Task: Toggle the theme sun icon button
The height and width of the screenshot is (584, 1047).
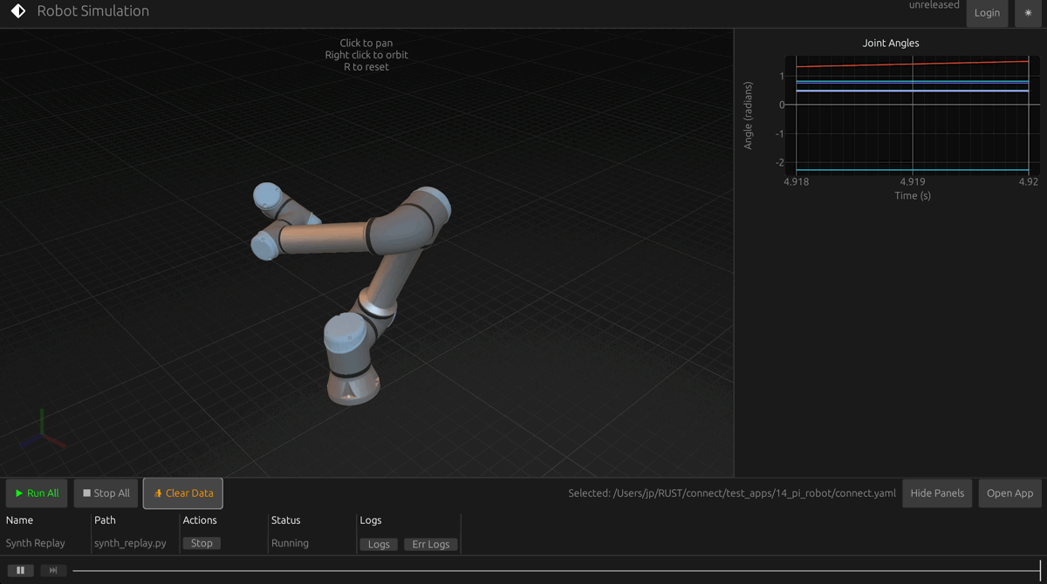Action: 1028,13
